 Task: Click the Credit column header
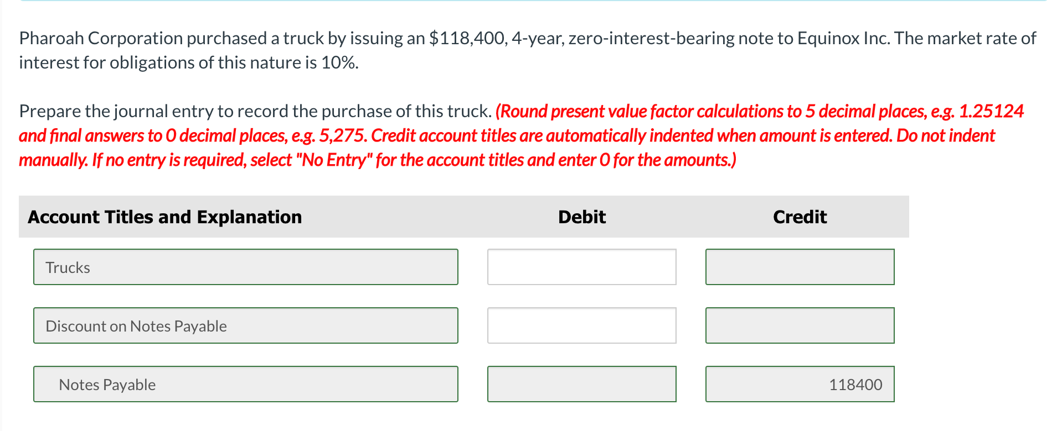[x=799, y=217]
